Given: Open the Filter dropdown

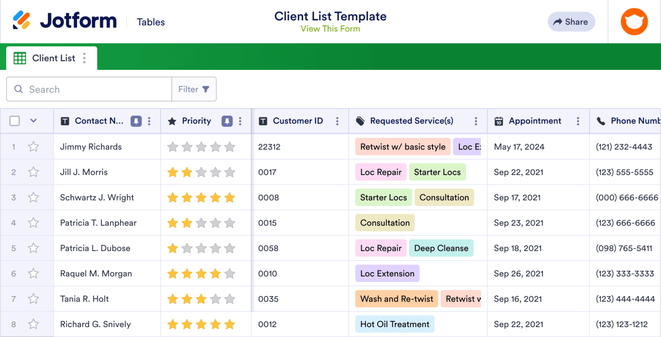Looking at the screenshot, I should (194, 89).
